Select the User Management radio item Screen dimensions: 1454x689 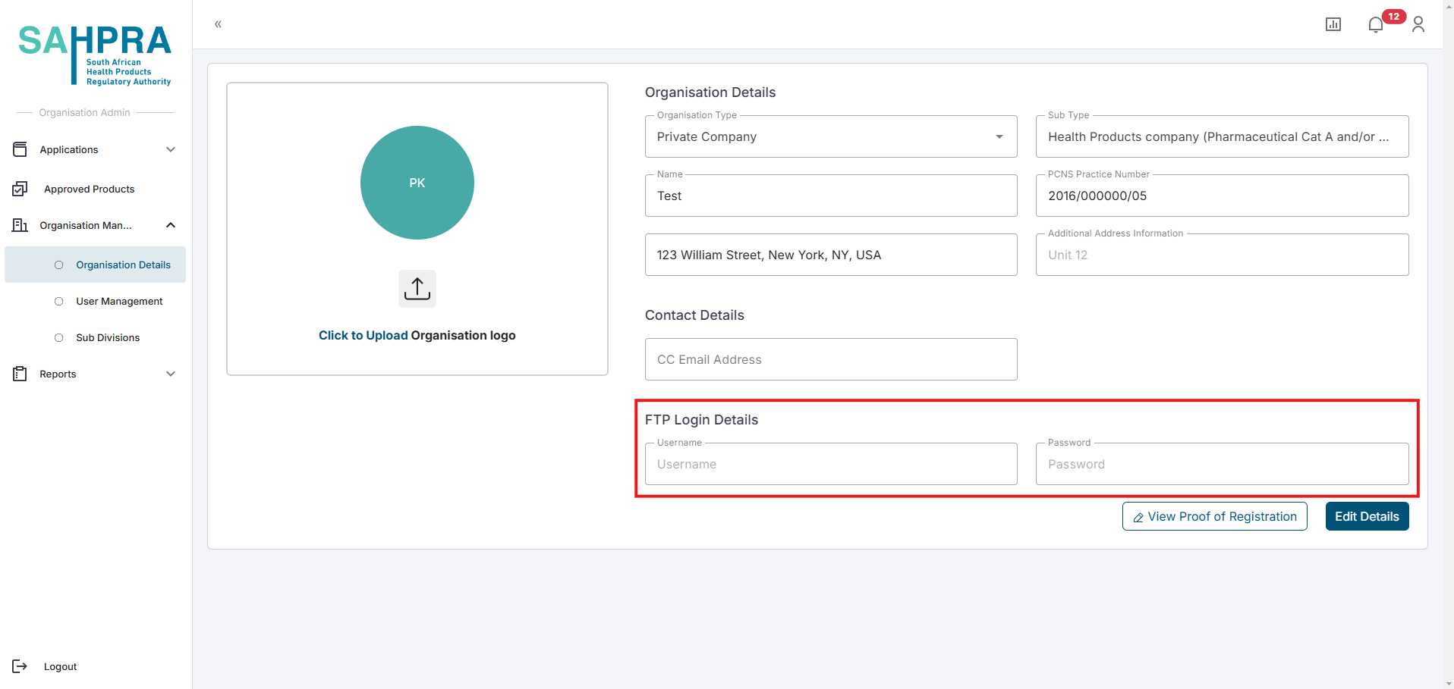click(x=59, y=301)
